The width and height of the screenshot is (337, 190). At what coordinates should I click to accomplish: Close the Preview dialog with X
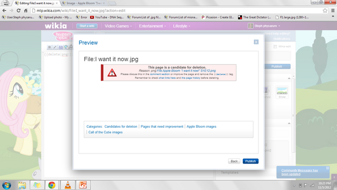click(x=256, y=42)
